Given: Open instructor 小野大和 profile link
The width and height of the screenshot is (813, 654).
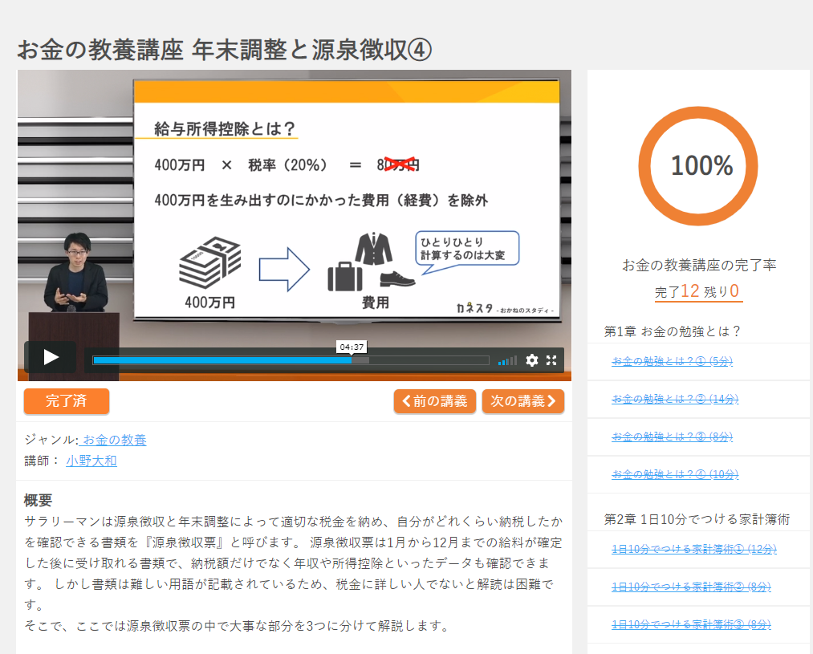Looking at the screenshot, I should [x=91, y=461].
